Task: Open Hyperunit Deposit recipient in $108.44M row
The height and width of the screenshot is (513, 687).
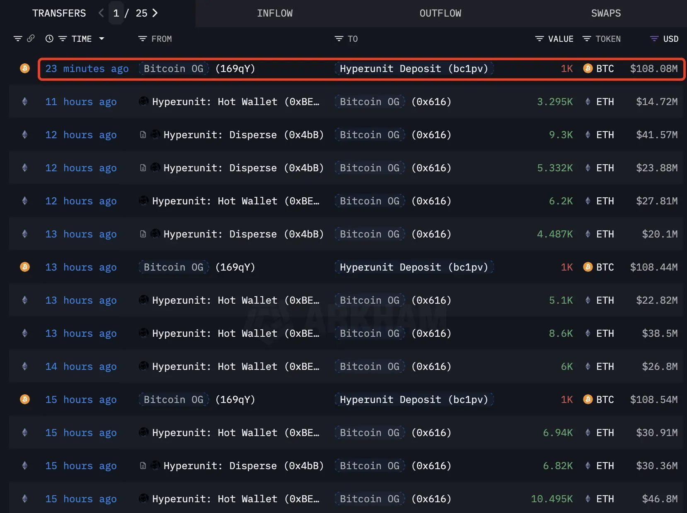Action: (414, 267)
